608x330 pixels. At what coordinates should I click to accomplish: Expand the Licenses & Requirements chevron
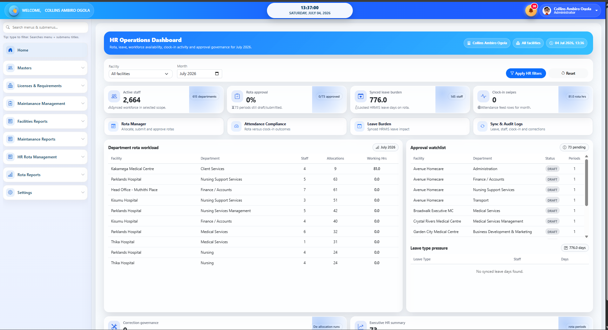click(83, 86)
